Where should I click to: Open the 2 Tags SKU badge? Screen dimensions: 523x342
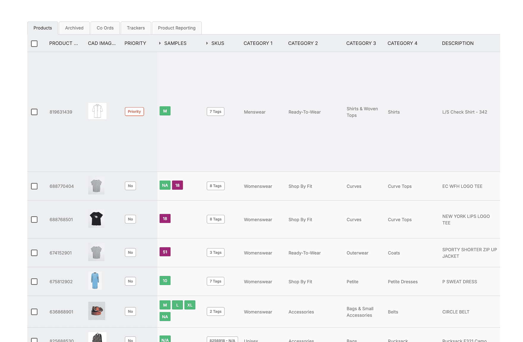pyautogui.click(x=216, y=311)
